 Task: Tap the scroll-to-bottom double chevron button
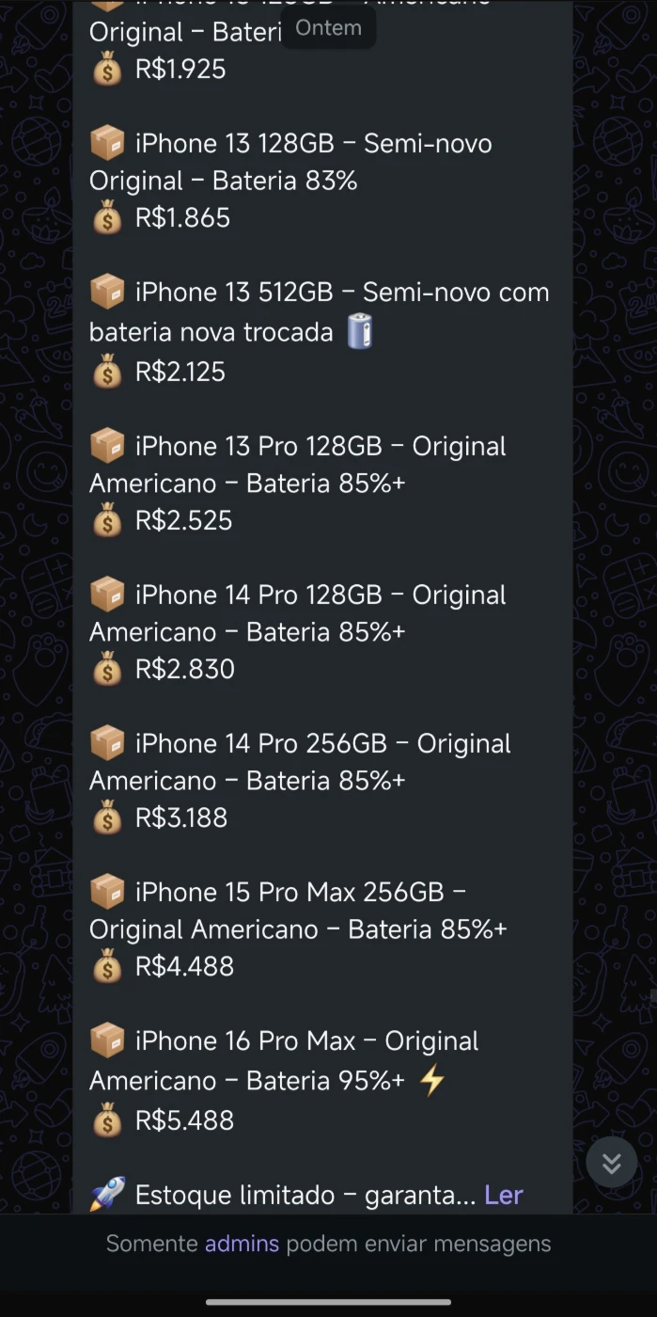tap(611, 1165)
